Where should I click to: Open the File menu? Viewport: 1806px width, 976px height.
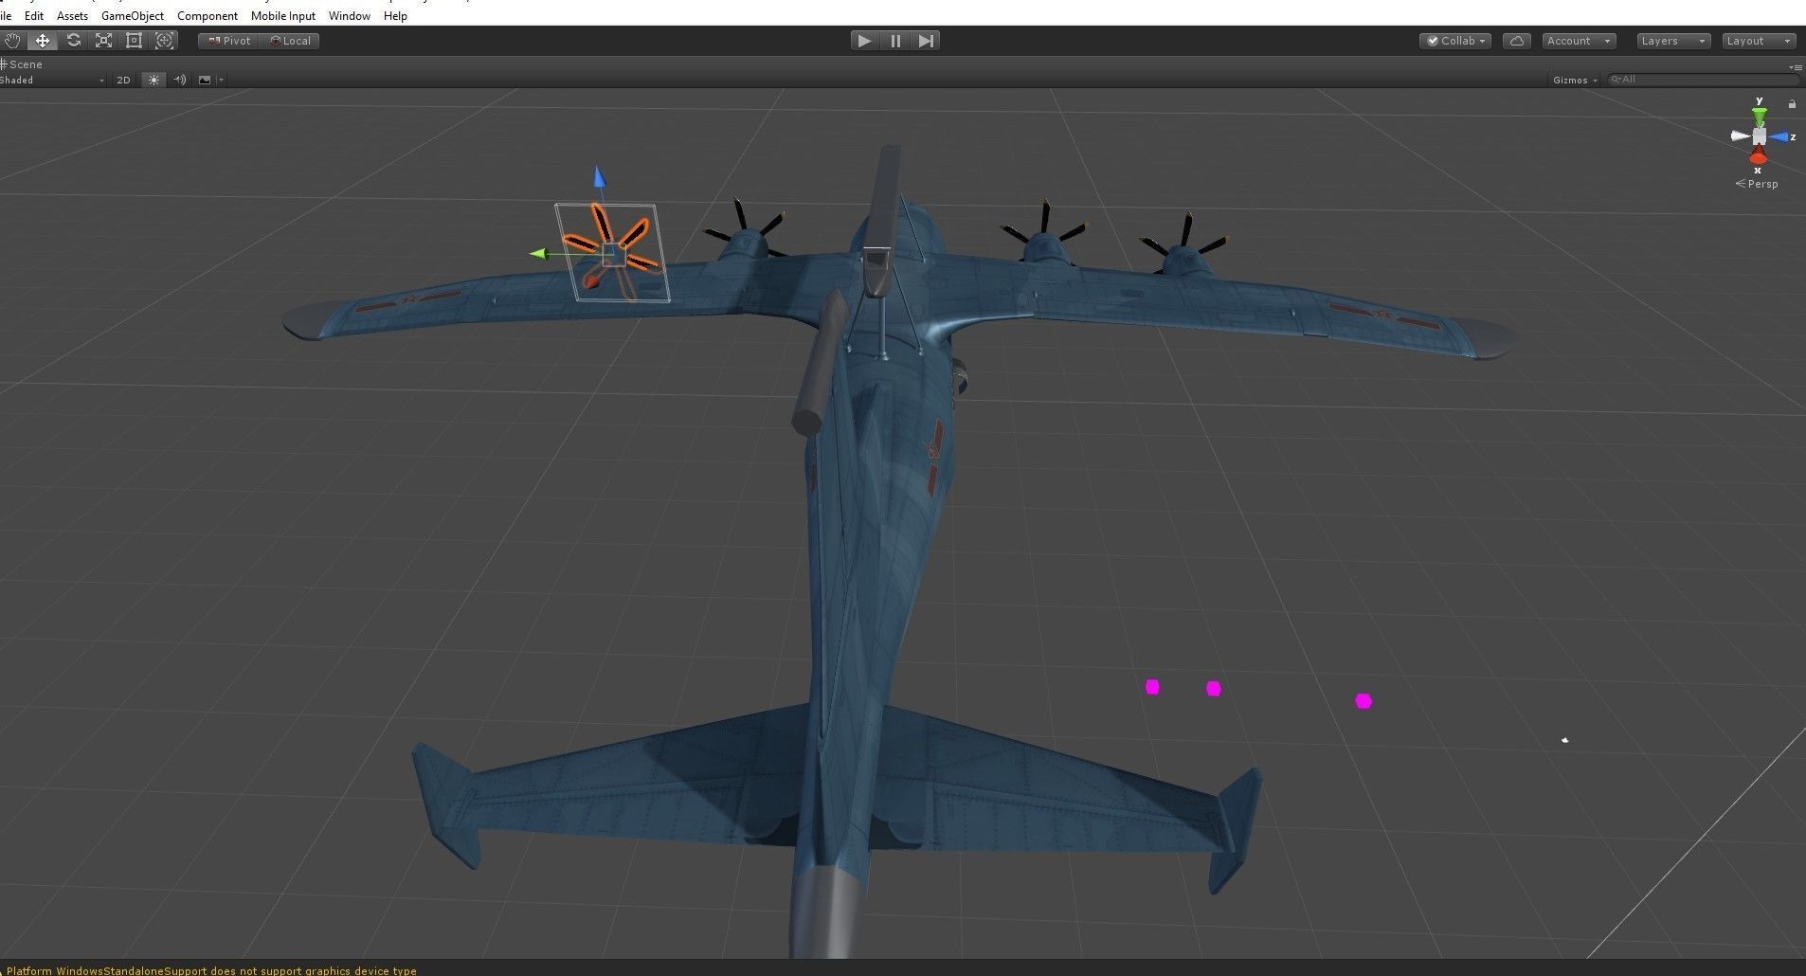pos(6,16)
